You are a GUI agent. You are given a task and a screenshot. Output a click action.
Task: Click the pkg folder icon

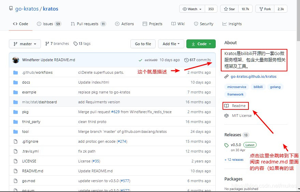click(15, 112)
